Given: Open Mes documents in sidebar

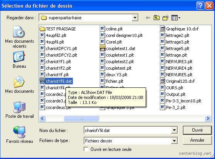Looking at the screenshot, I should pos(19,84).
